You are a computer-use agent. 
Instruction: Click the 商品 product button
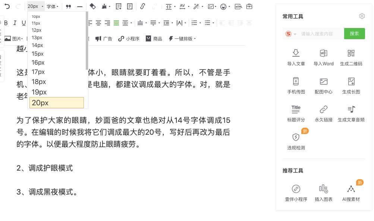tap(154, 39)
